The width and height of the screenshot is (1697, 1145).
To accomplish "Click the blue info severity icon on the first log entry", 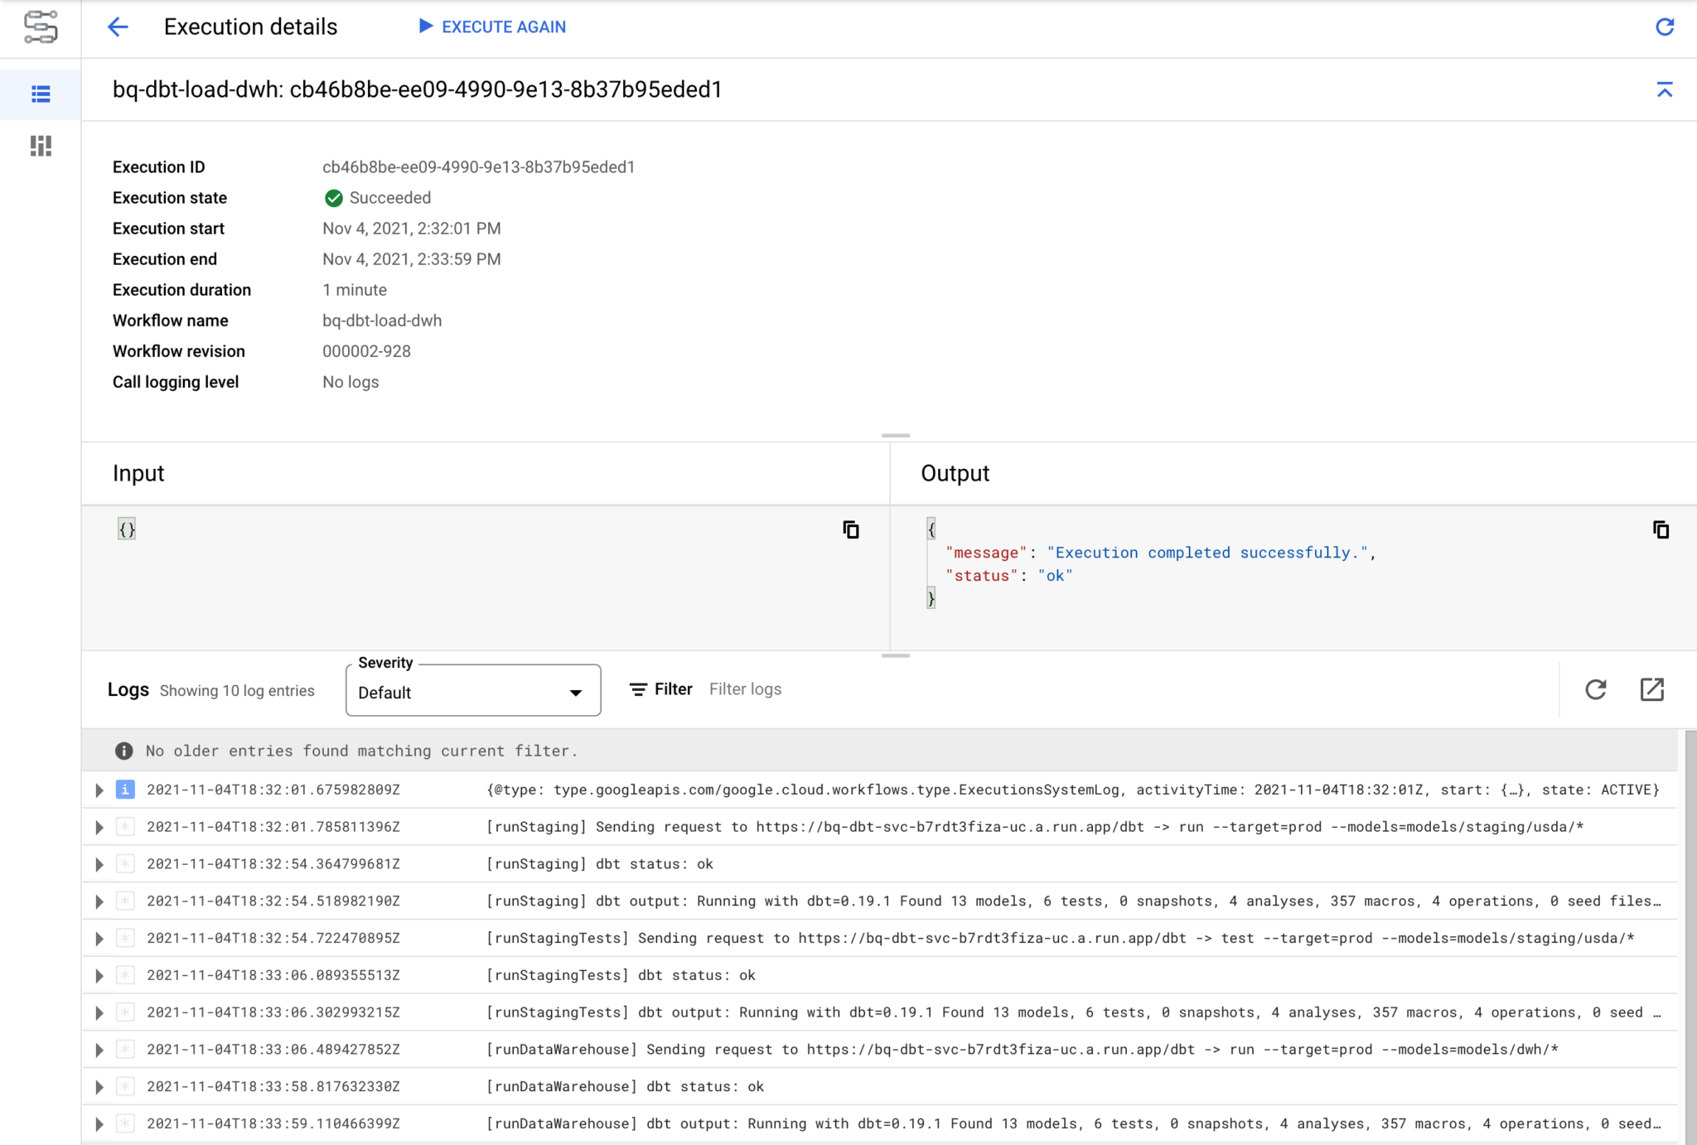I will point(124,790).
